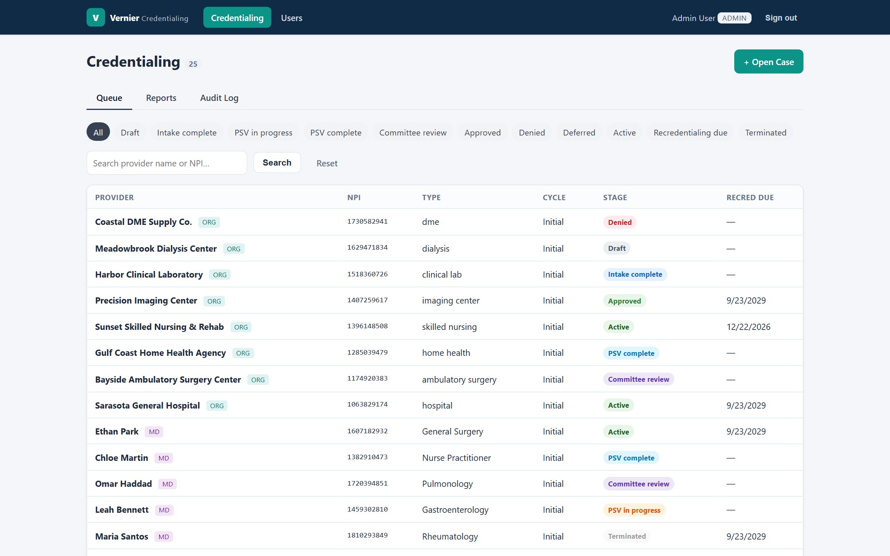Open Ethan Park provider row

click(x=445, y=431)
